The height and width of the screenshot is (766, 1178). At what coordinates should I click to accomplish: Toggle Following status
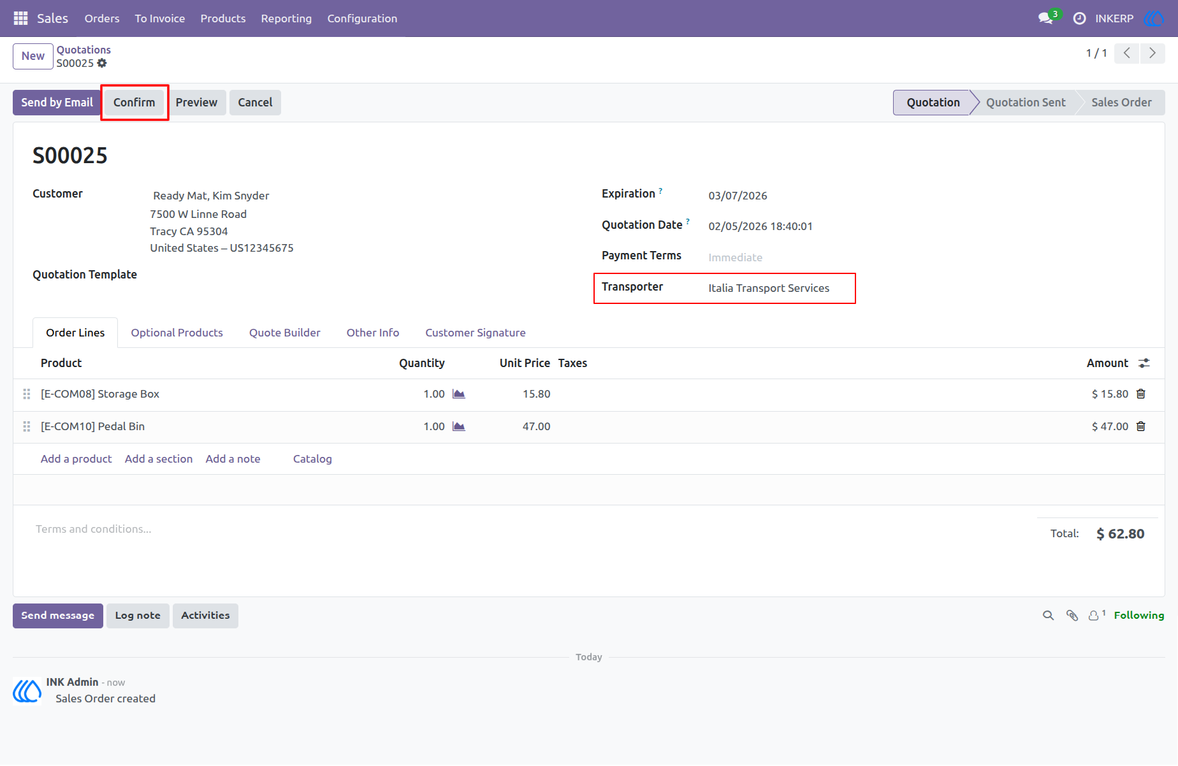pyautogui.click(x=1139, y=616)
